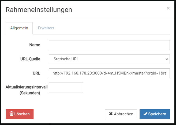Screen dimensions: 176x125
Task: Click the Rahmeneinstellungen dialog title
Action: coord(39,10)
